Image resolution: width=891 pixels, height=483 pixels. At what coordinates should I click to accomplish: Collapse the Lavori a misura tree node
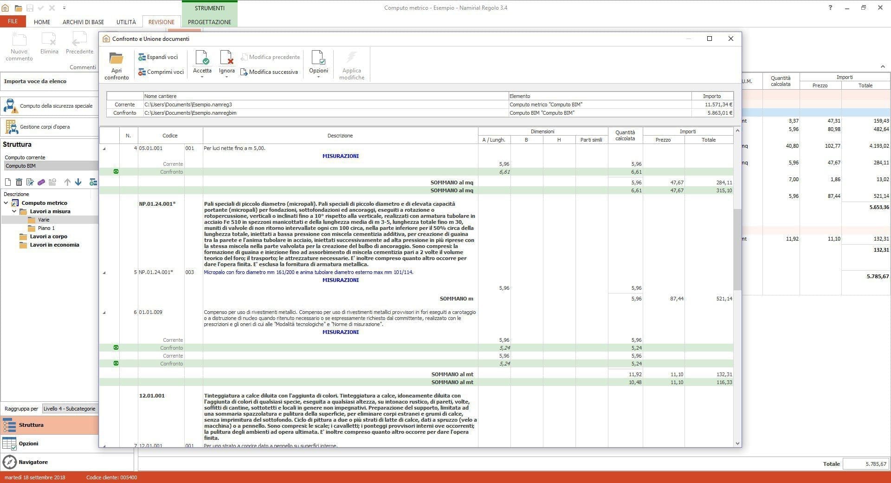(14, 211)
